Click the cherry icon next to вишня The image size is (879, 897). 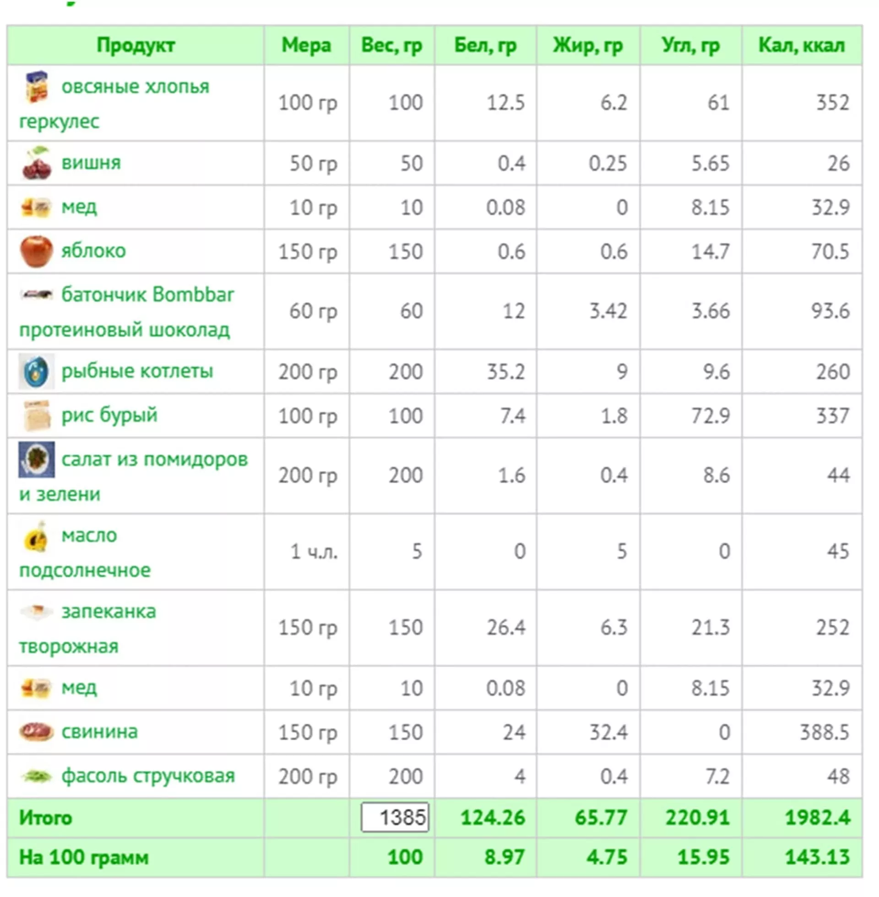pos(36,163)
